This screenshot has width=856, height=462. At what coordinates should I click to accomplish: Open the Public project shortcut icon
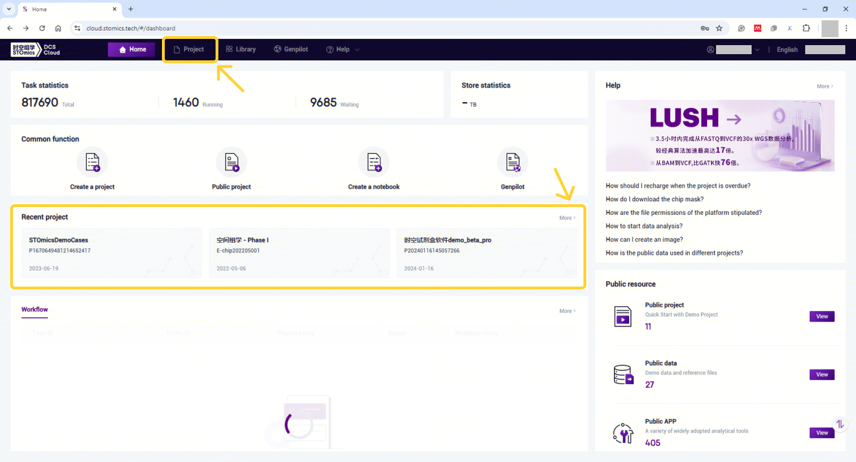click(x=231, y=162)
